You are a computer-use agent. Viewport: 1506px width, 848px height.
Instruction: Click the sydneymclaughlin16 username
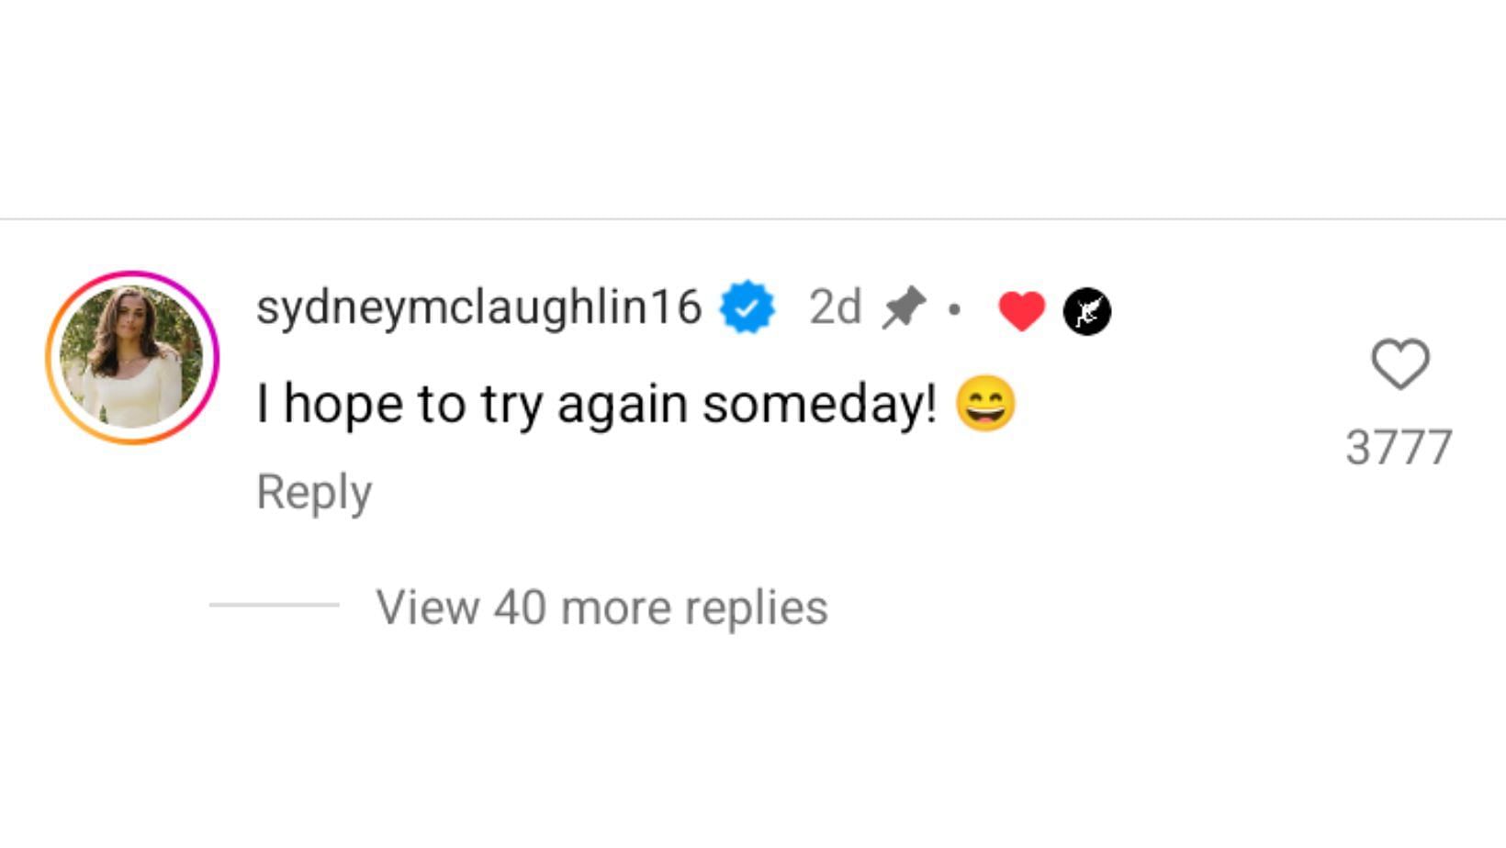[478, 307]
